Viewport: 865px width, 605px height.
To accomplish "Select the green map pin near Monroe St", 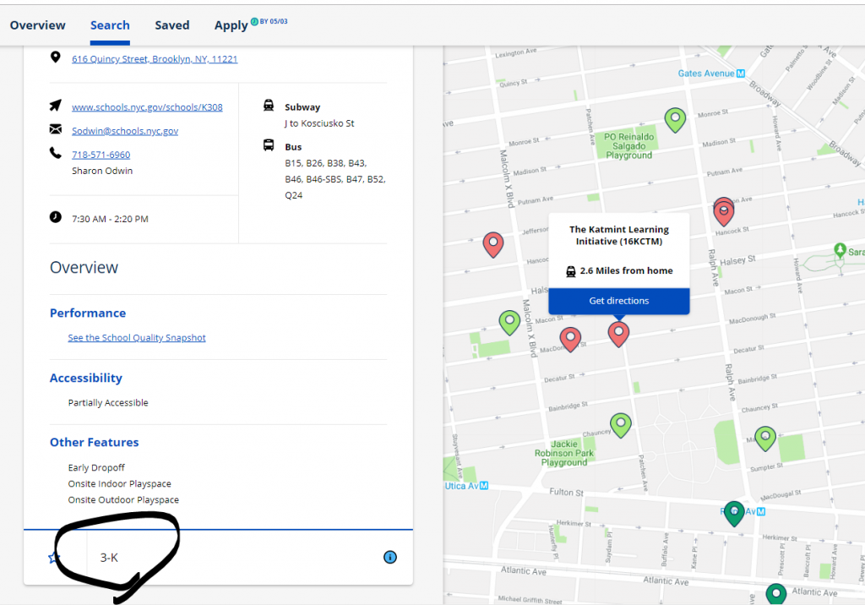I will (675, 120).
